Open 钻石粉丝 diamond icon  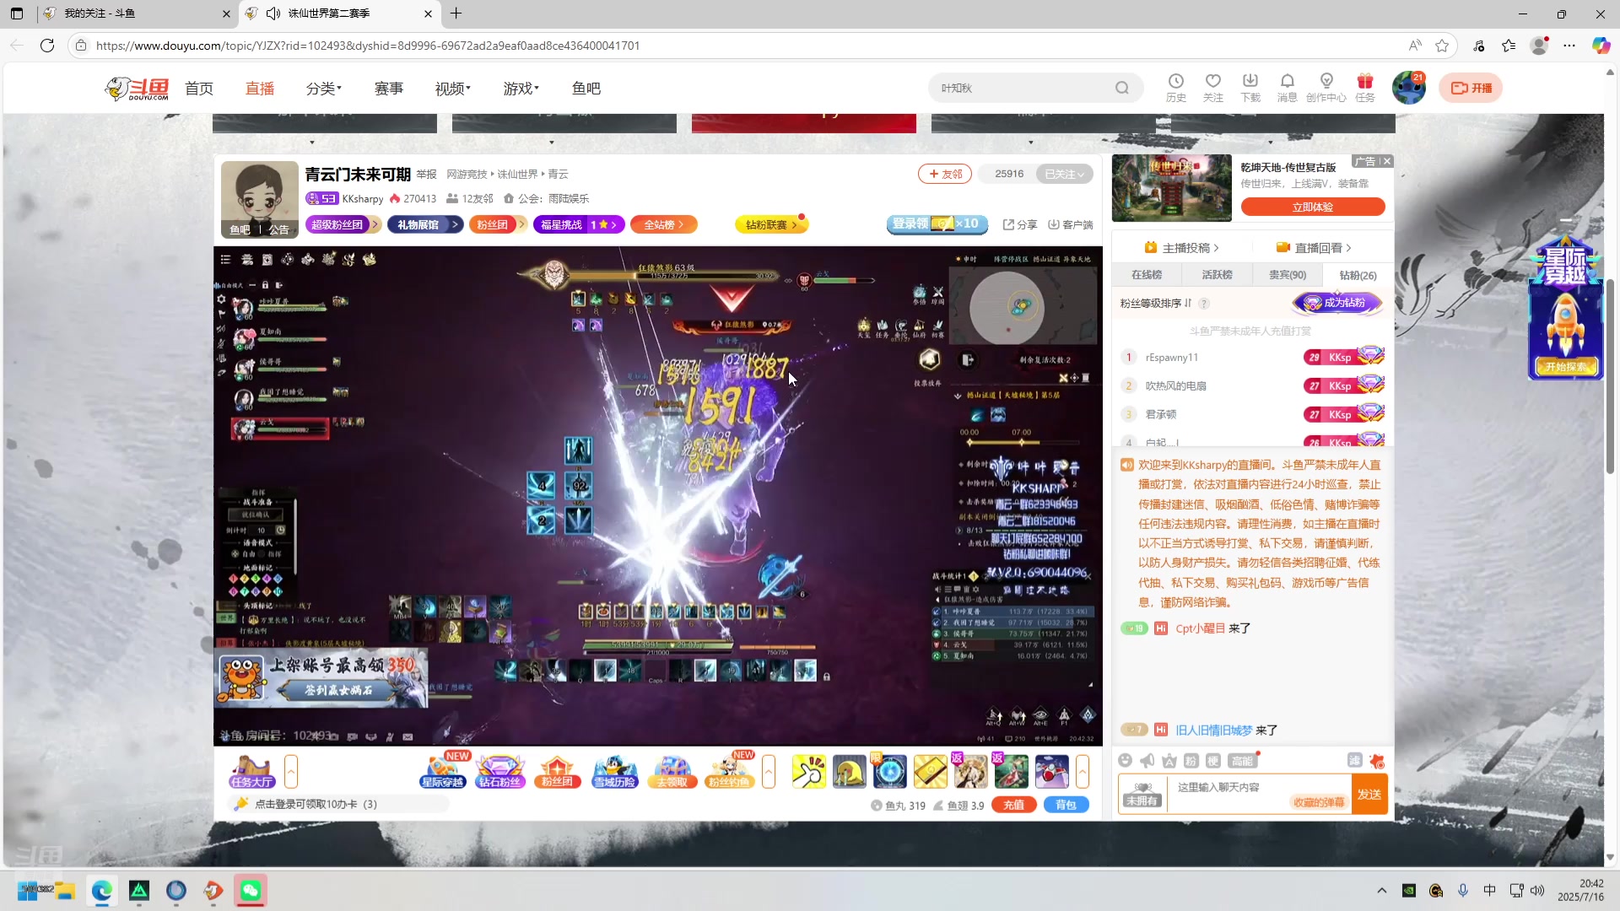pos(500,771)
